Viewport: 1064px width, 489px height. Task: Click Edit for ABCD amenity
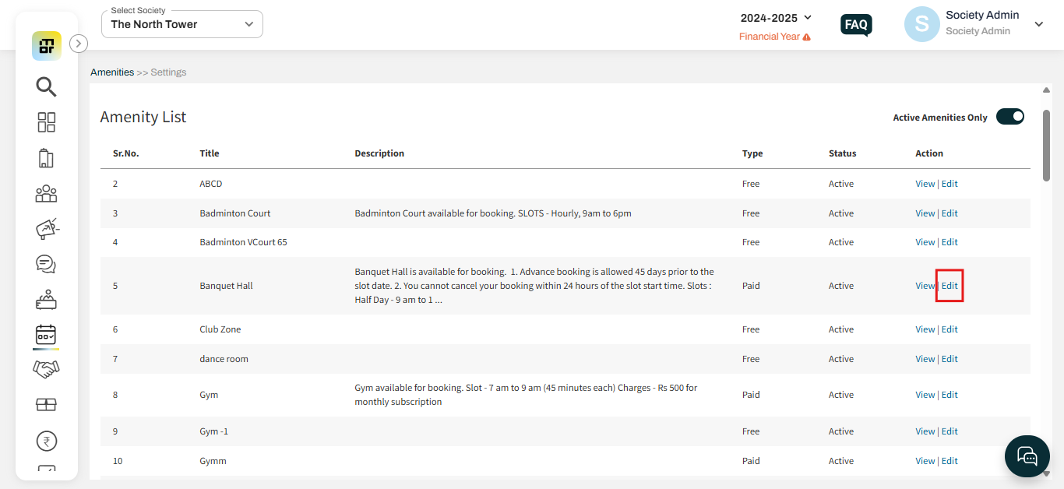tap(949, 184)
